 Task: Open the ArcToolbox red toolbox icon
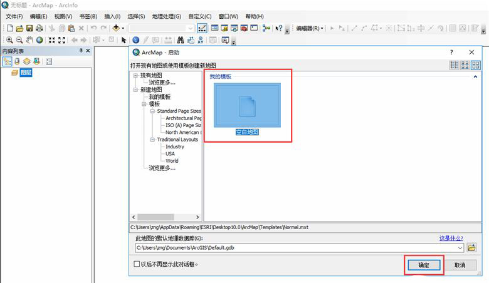click(244, 28)
